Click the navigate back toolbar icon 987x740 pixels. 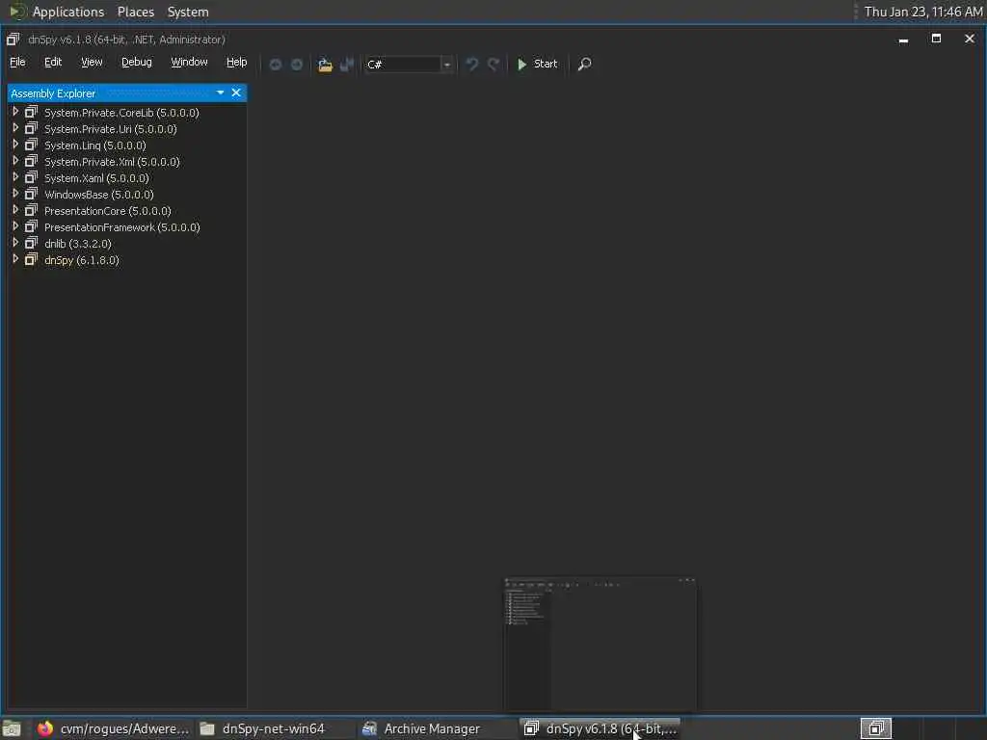tap(275, 65)
